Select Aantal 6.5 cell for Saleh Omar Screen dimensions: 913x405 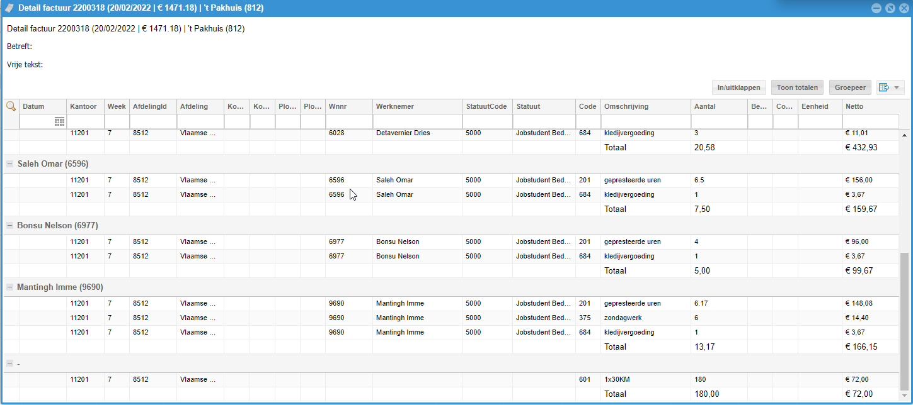click(x=719, y=180)
